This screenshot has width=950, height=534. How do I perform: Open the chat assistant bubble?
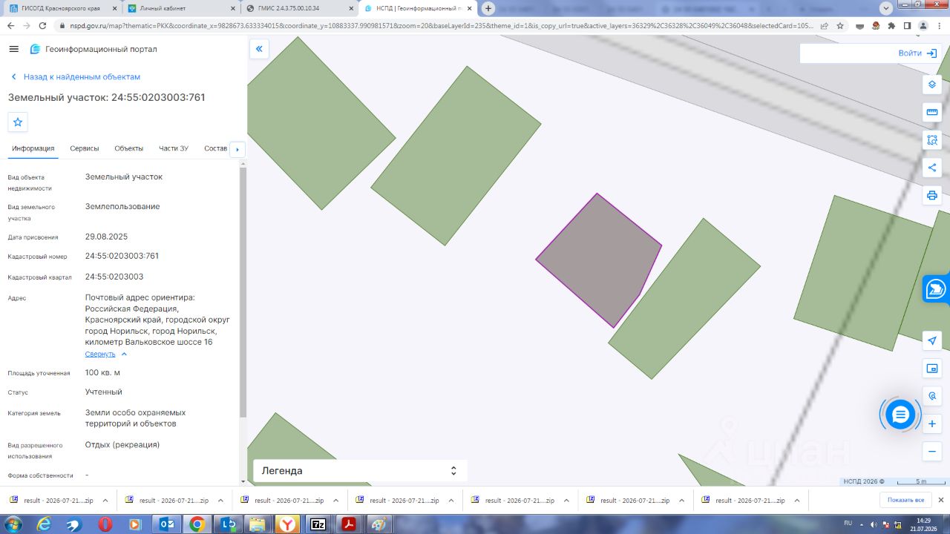(x=900, y=415)
